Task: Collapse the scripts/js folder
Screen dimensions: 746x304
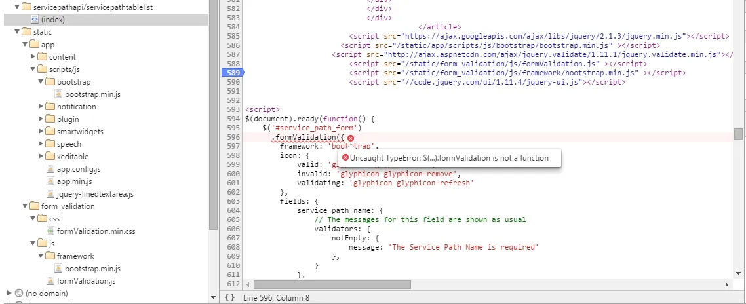Action: click(33, 69)
